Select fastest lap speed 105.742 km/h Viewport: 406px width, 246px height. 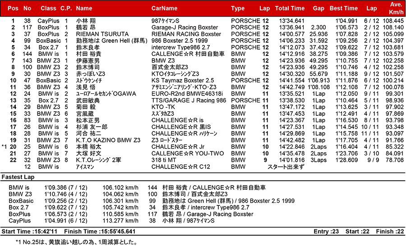[120, 207]
